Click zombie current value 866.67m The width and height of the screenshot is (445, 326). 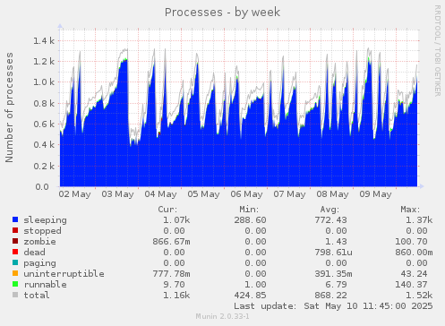171,242
